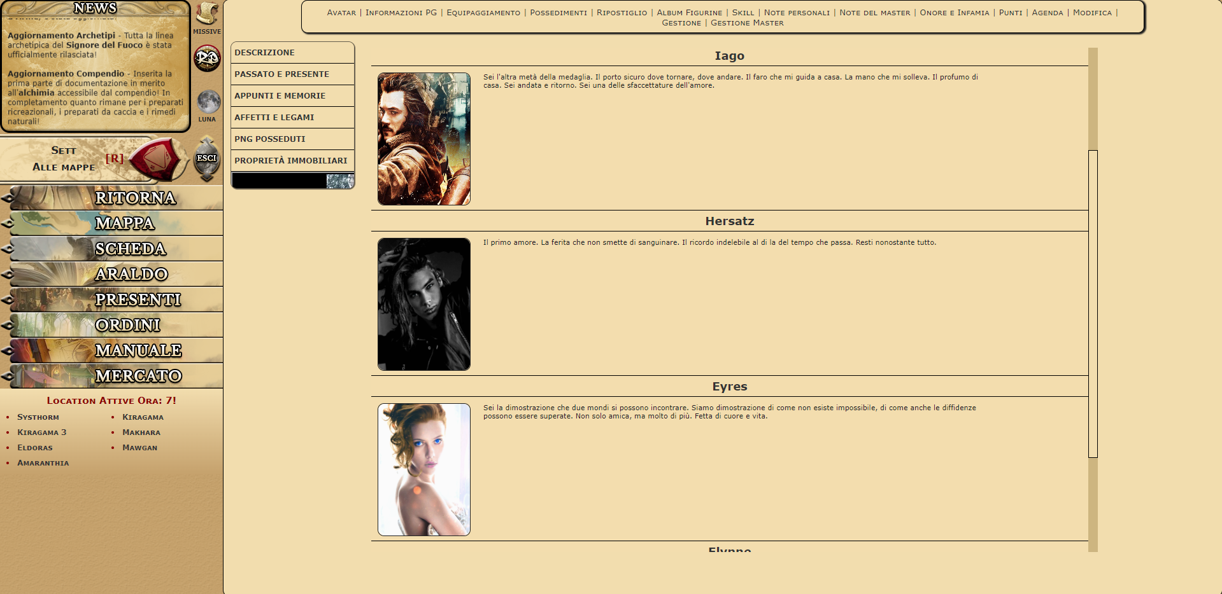Open the Mappa navigation button
The width and height of the screenshot is (1222, 594).
click(x=111, y=223)
